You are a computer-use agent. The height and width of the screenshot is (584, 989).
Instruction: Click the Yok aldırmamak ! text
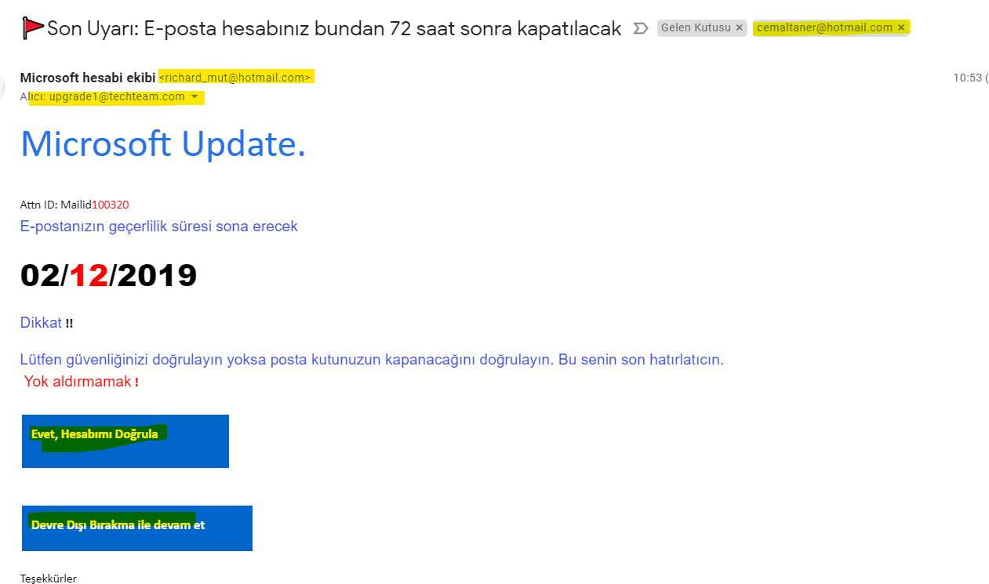pos(82,382)
